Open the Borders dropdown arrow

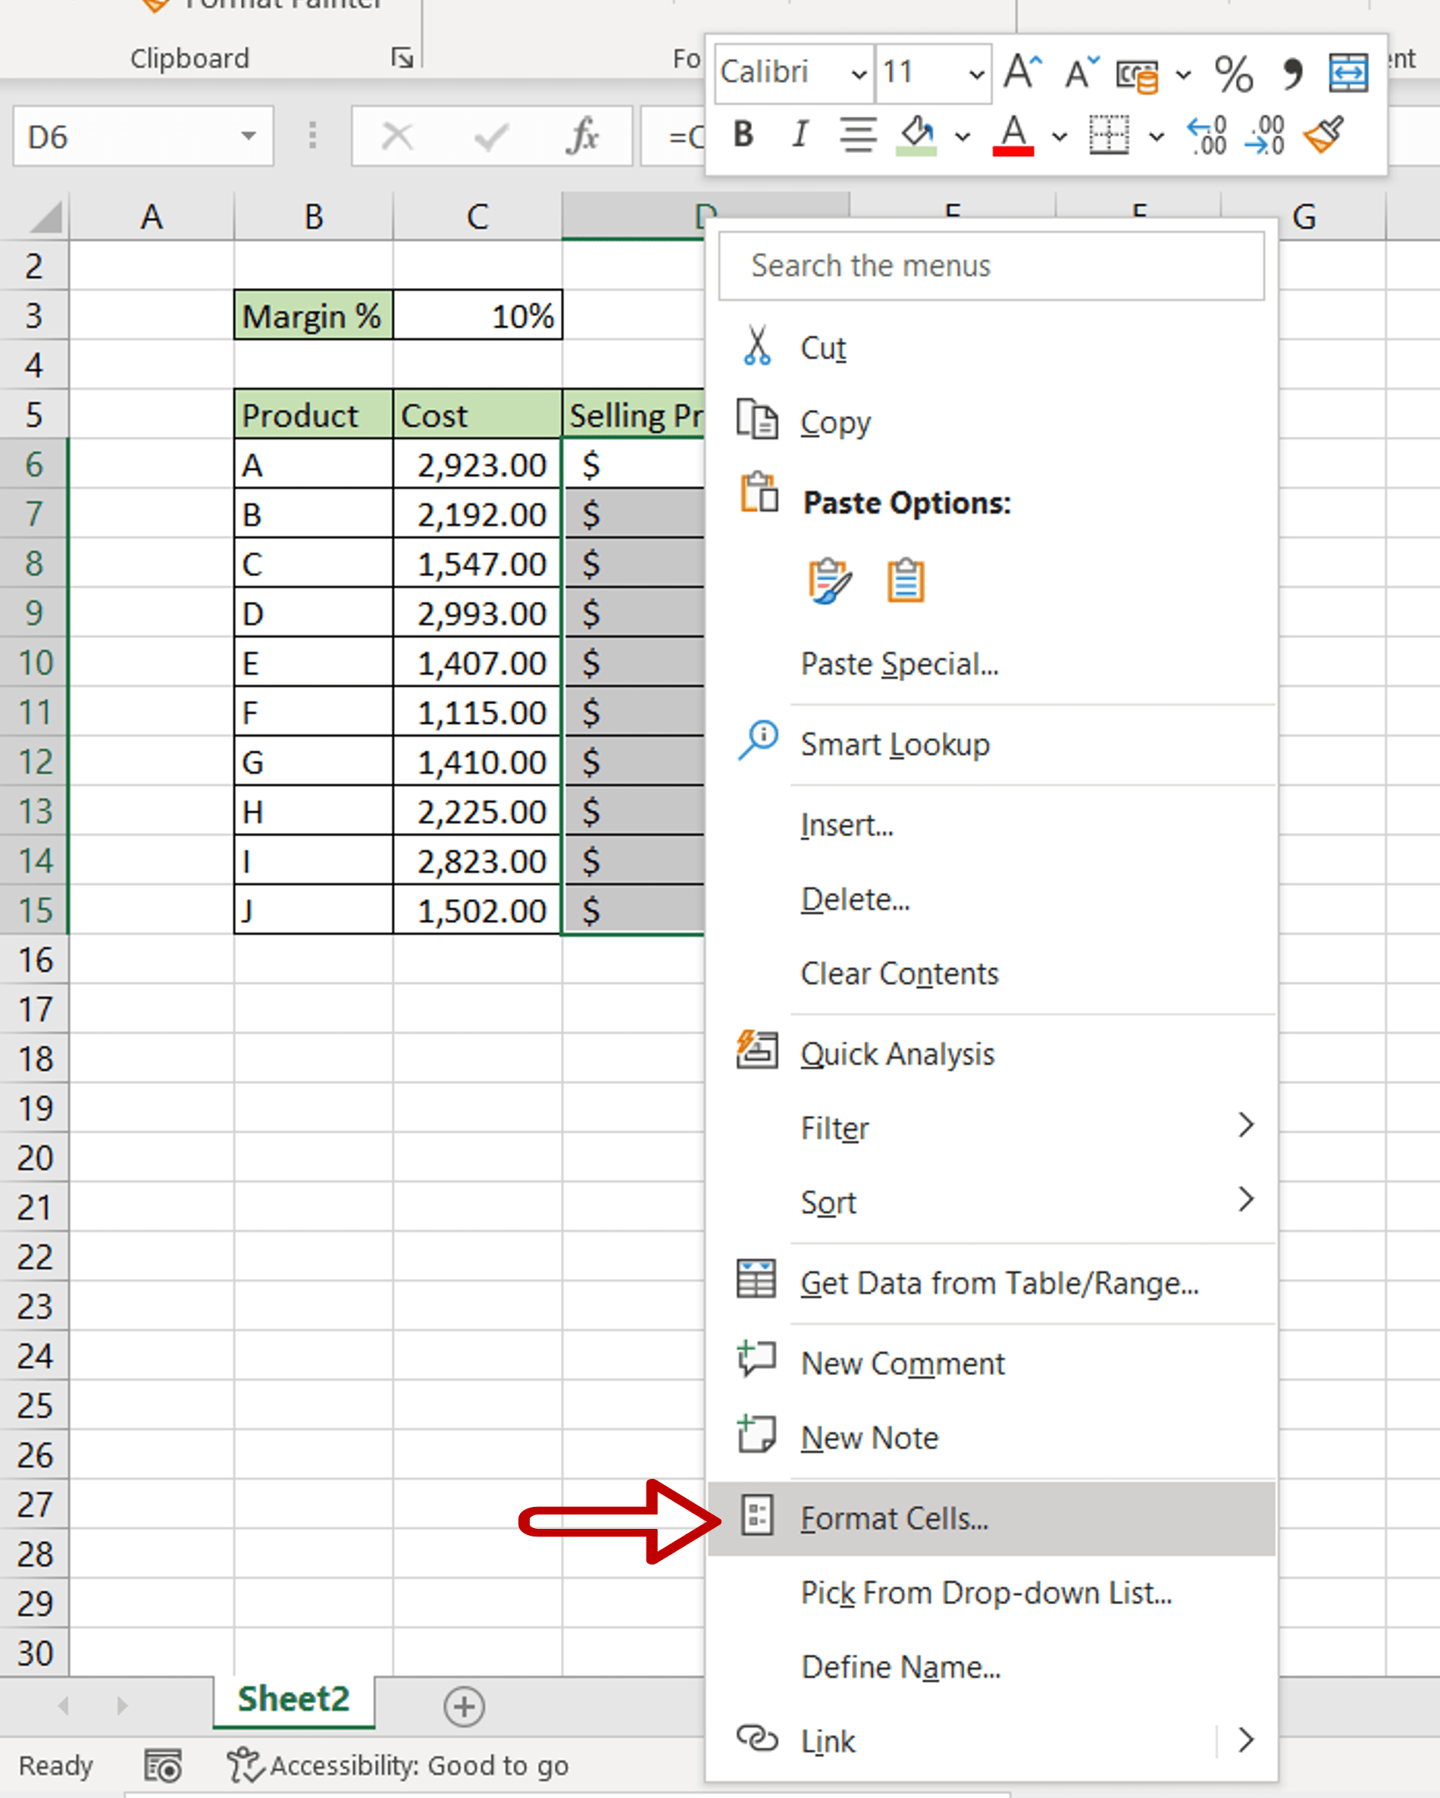[x=1157, y=135]
